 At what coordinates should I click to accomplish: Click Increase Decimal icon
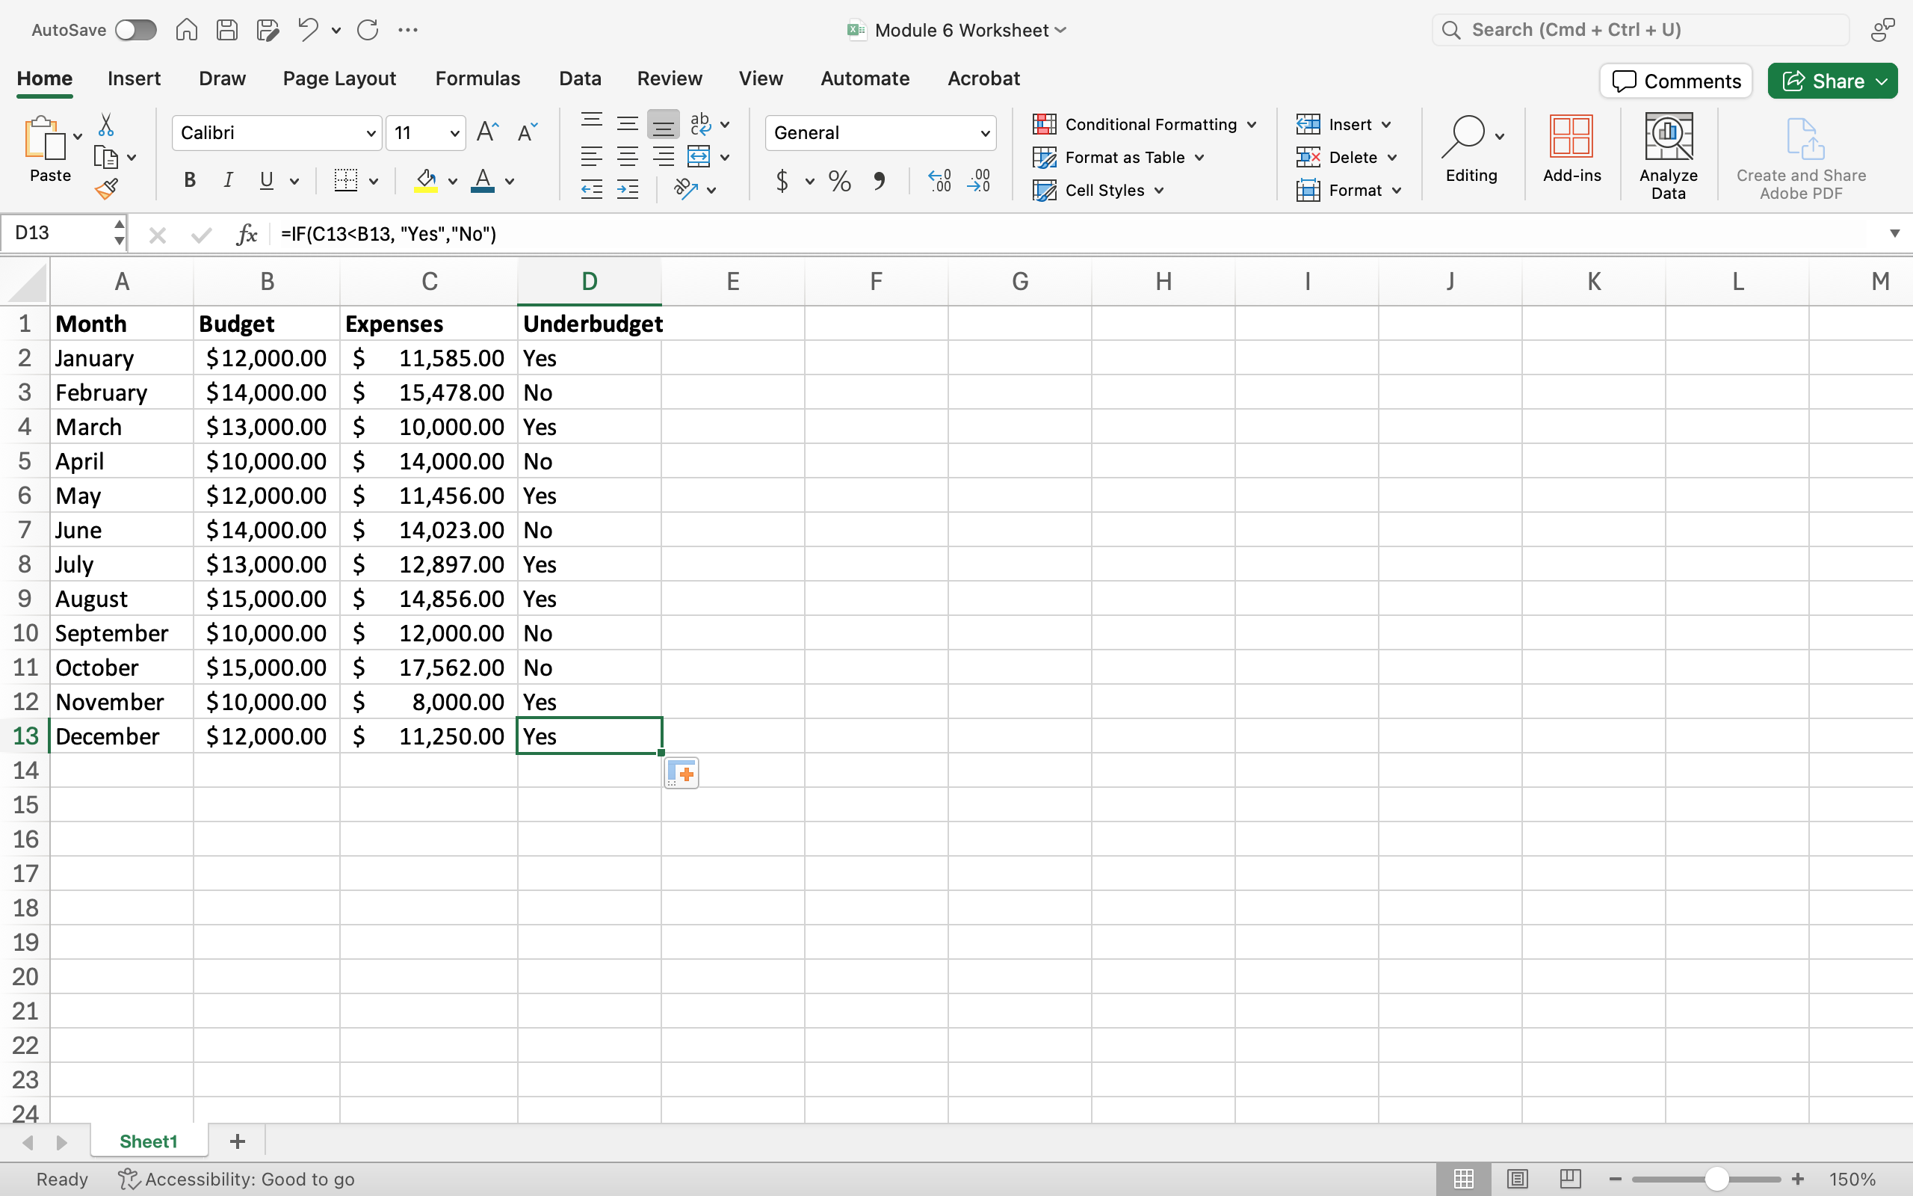[x=939, y=181]
